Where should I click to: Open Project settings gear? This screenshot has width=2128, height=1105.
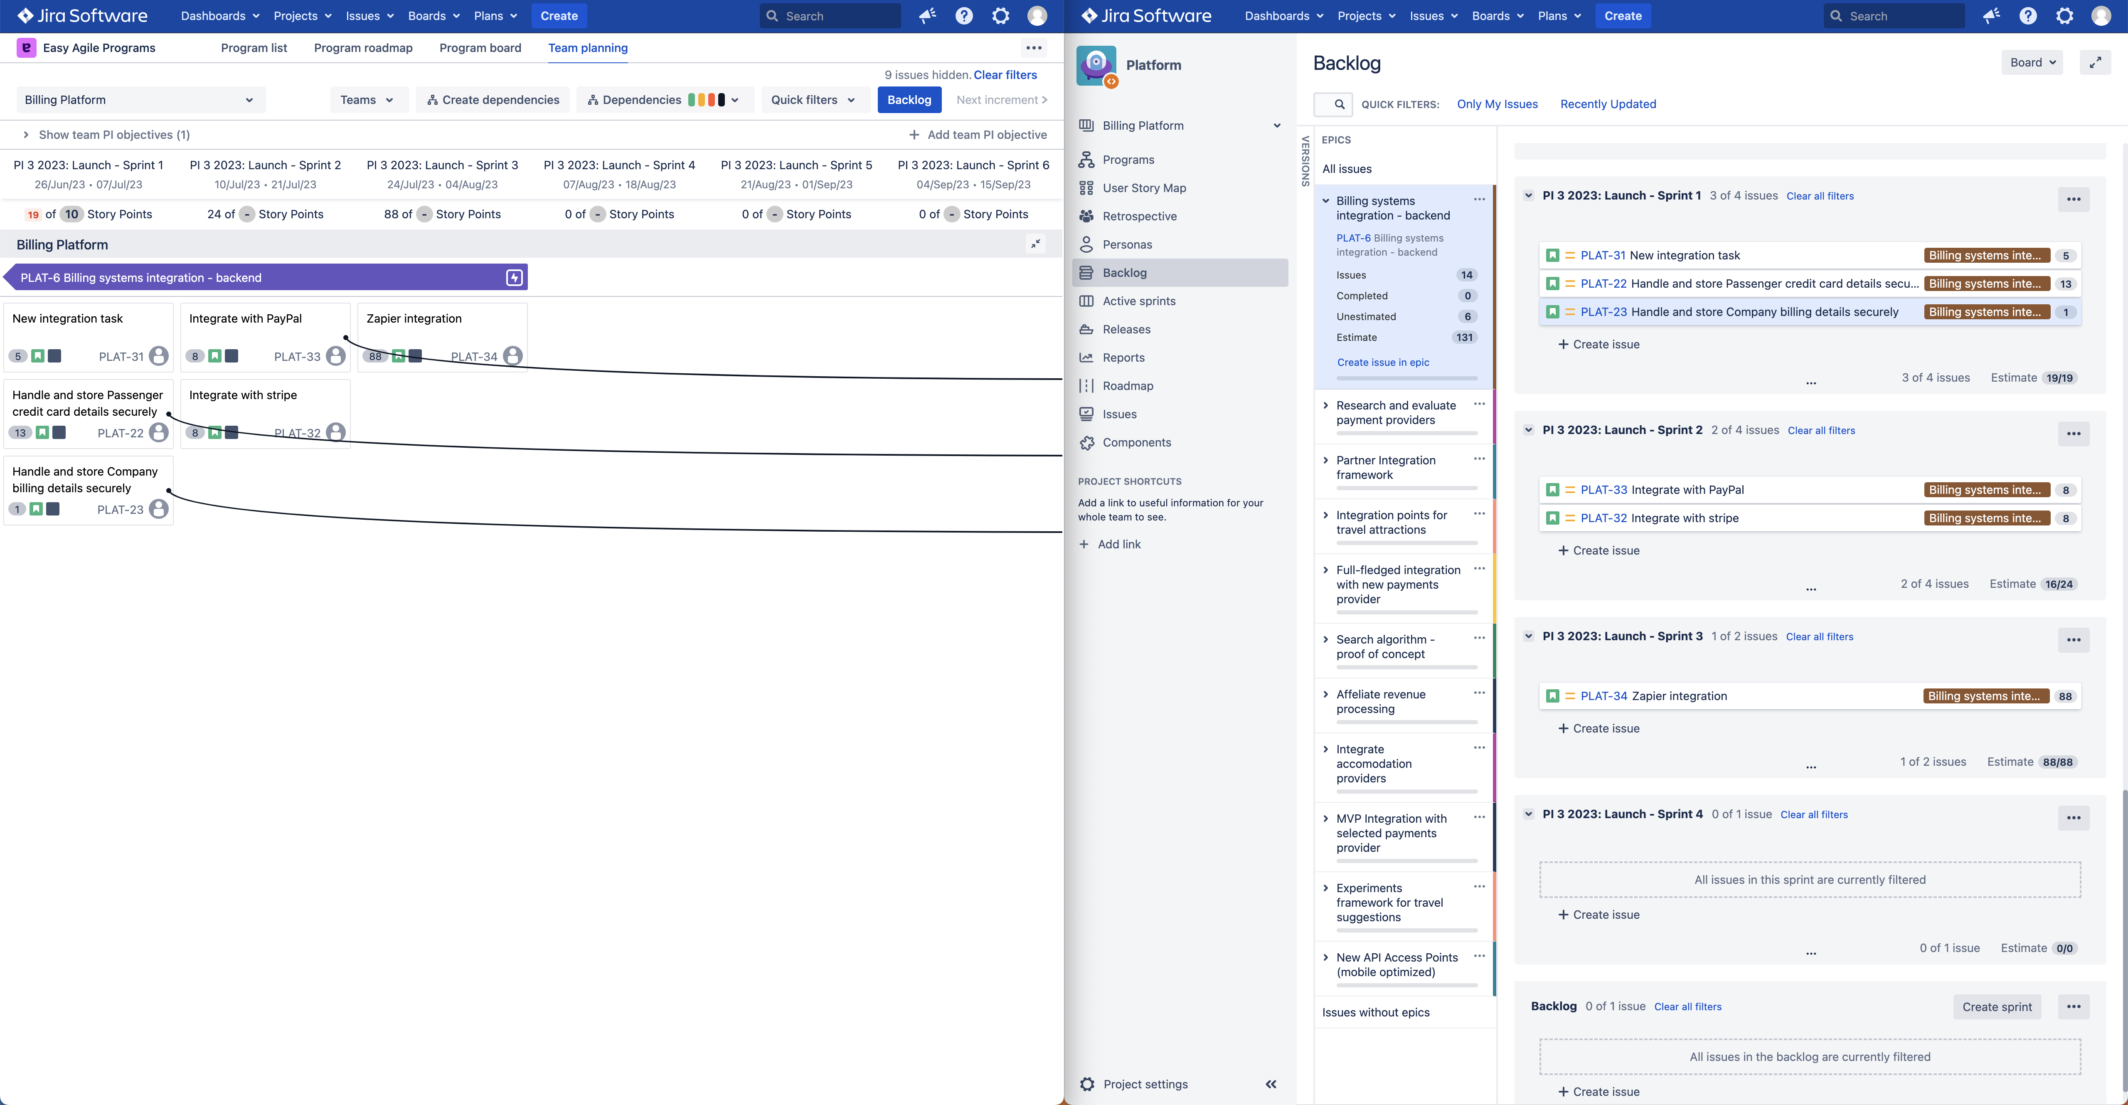[1087, 1084]
